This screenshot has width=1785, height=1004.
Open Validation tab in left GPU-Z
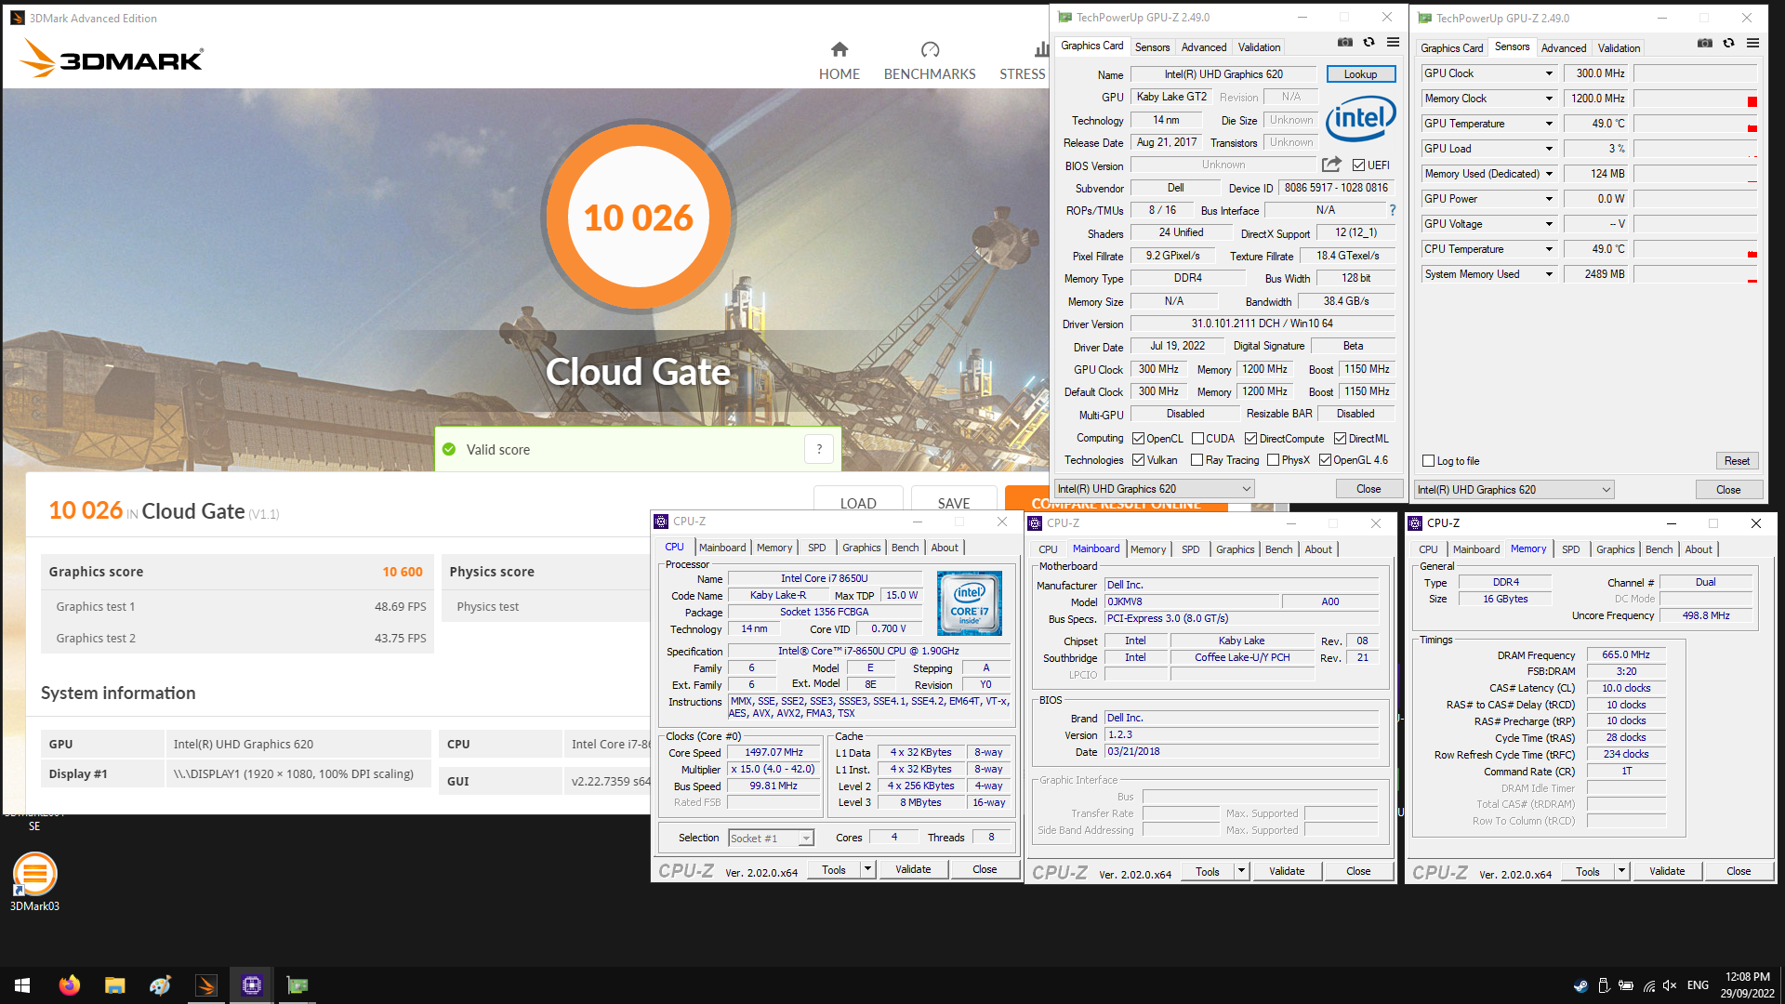click(x=1259, y=47)
